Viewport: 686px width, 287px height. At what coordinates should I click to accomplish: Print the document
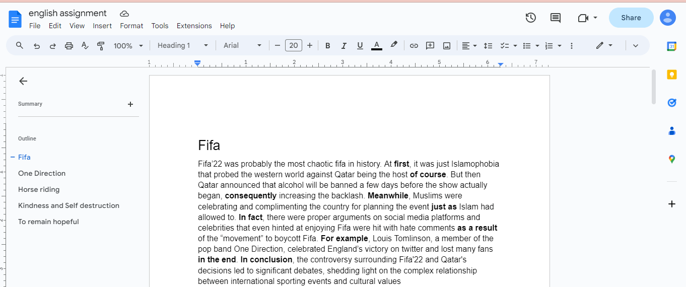click(x=69, y=46)
